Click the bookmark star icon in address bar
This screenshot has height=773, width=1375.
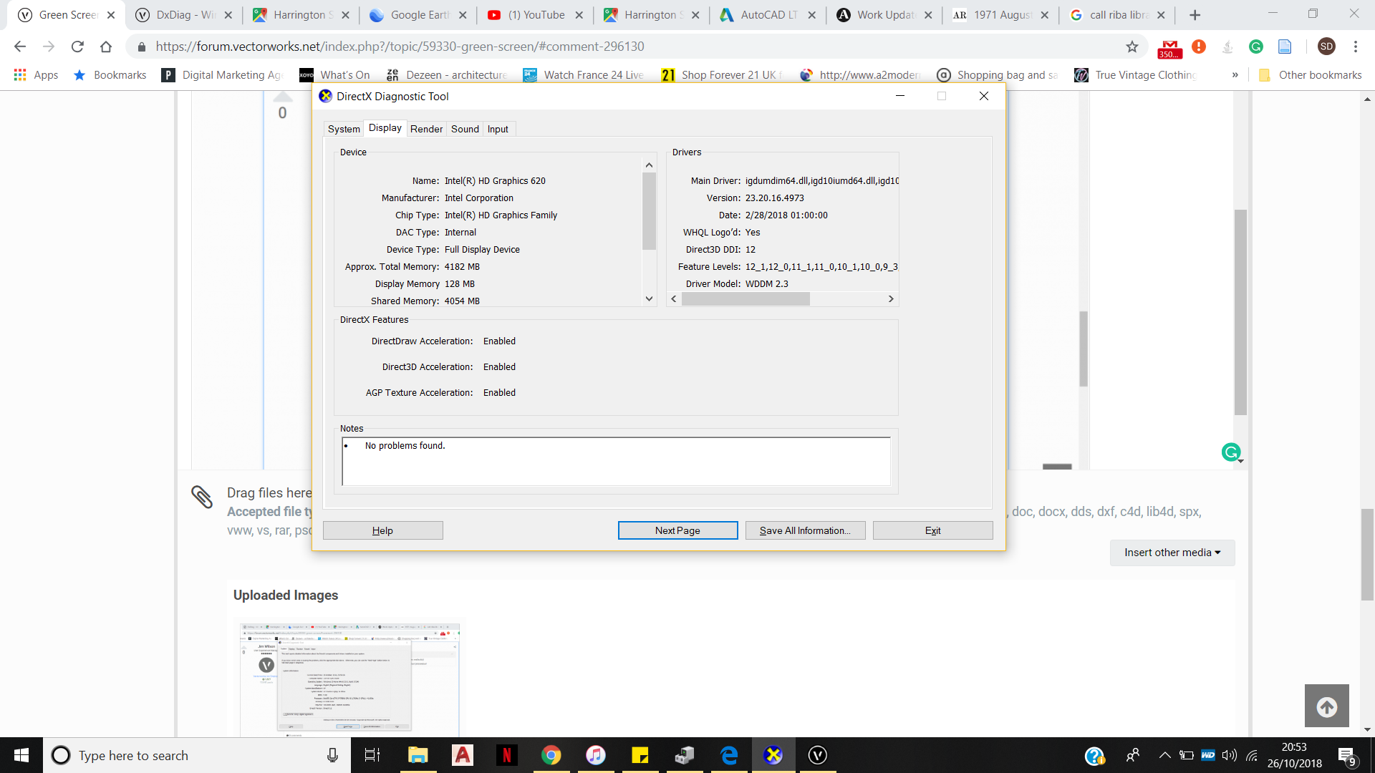[1132, 47]
